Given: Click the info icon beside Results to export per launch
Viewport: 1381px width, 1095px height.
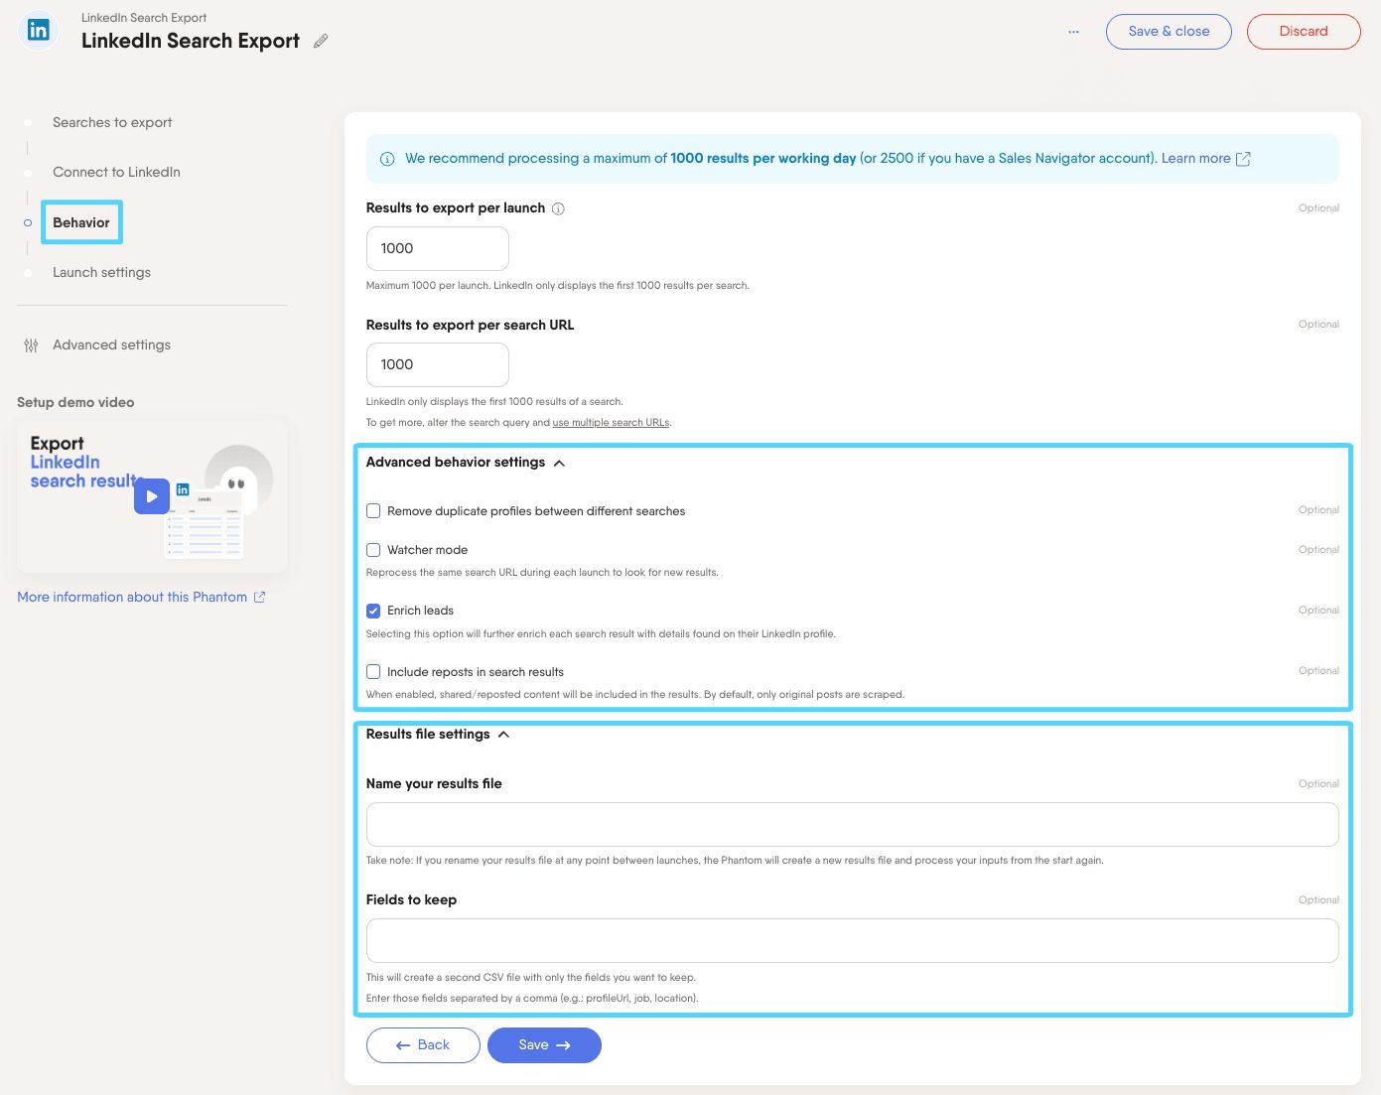Looking at the screenshot, I should (x=558, y=208).
